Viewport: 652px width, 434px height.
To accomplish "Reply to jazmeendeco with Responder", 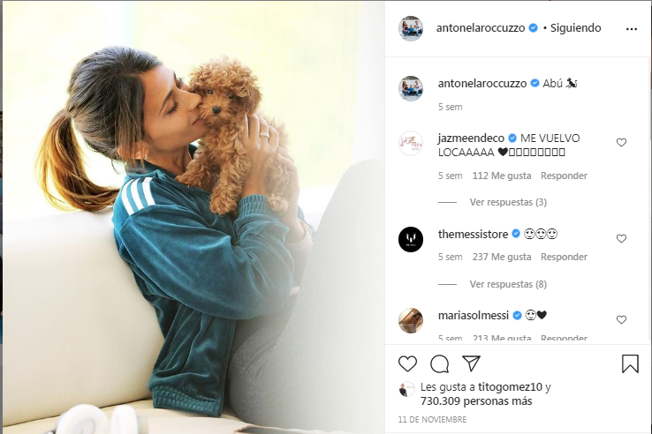I will (x=564, y=176).
